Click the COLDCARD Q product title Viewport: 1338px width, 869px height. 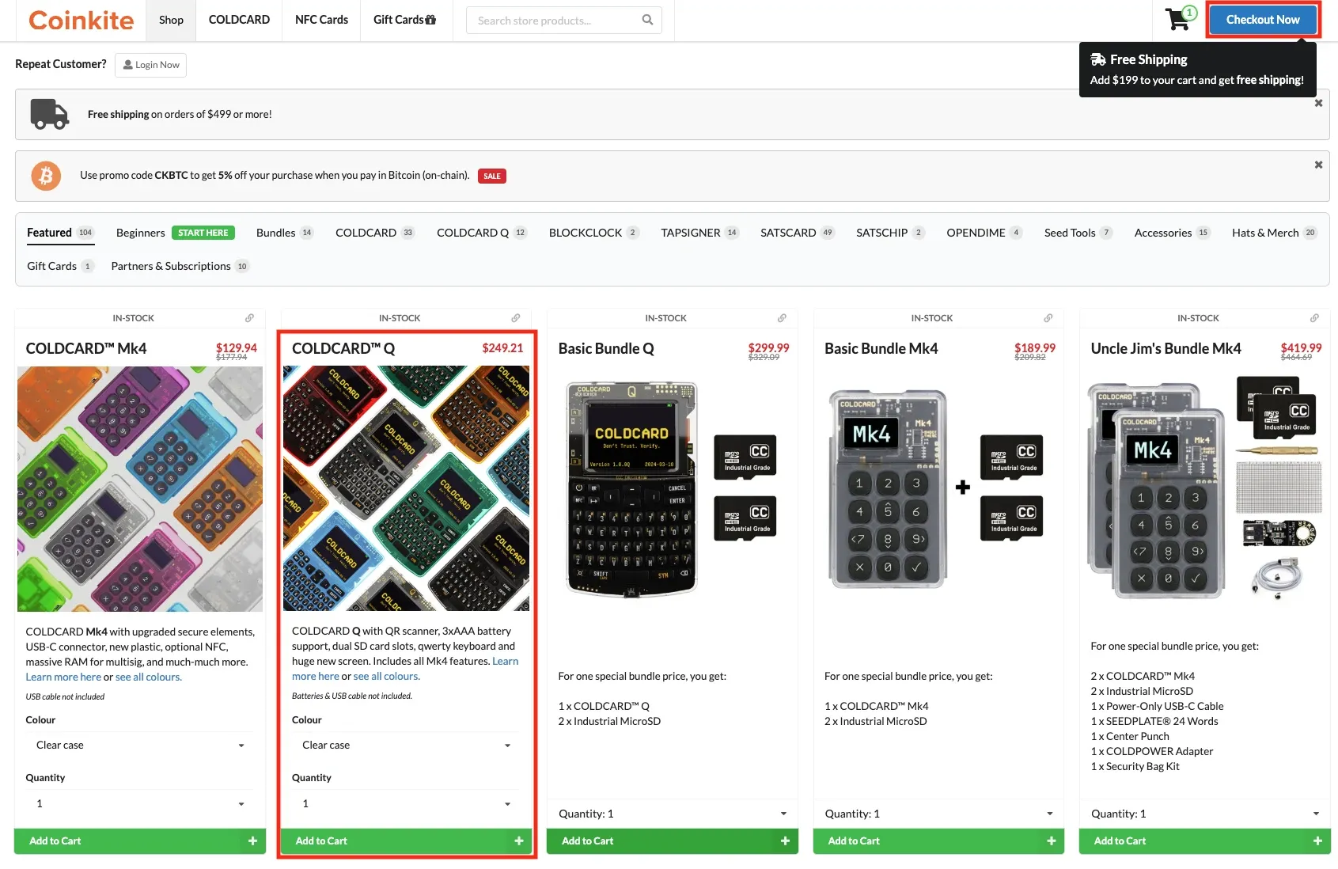(343, 349)
